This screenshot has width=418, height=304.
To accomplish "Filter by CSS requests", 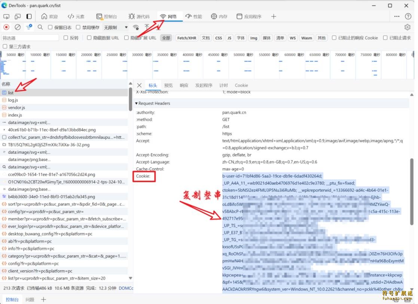I will (219, 38).
